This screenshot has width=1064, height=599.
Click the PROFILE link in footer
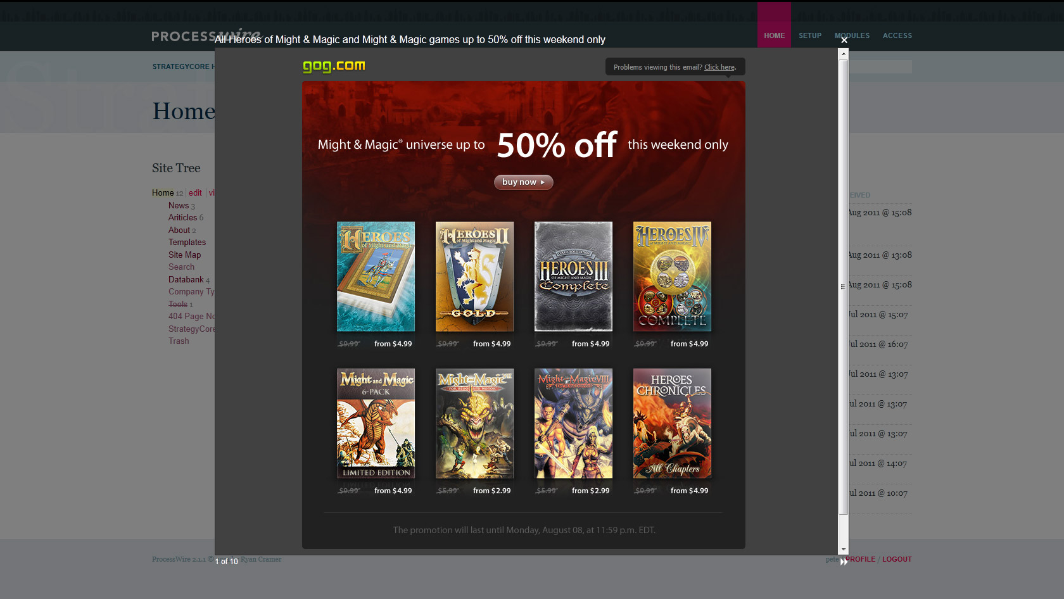tap(861, 559)
